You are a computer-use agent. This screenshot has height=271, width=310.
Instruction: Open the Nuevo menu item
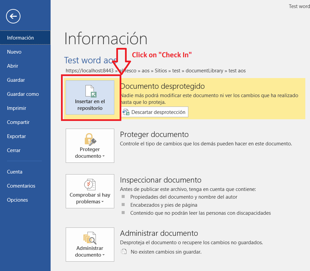tap(14, 52)
